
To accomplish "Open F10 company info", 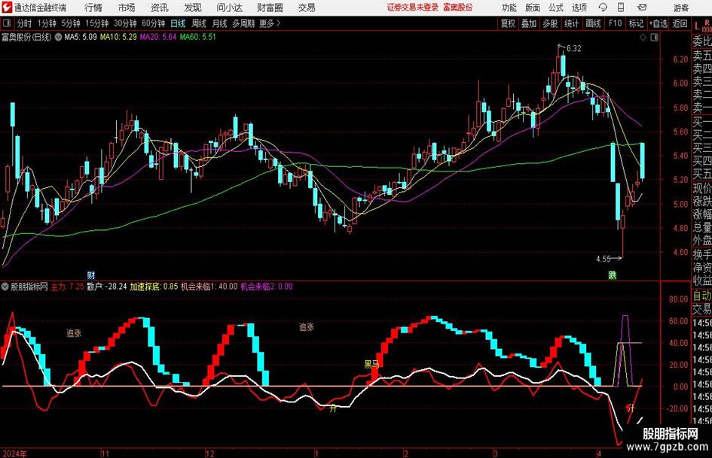I will pyautogui.click(x=615, y=23).
